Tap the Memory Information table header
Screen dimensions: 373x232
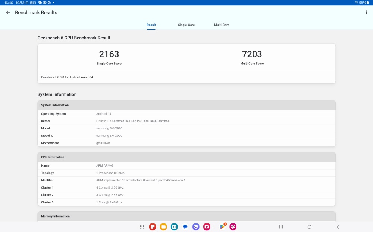click(186, 216)
